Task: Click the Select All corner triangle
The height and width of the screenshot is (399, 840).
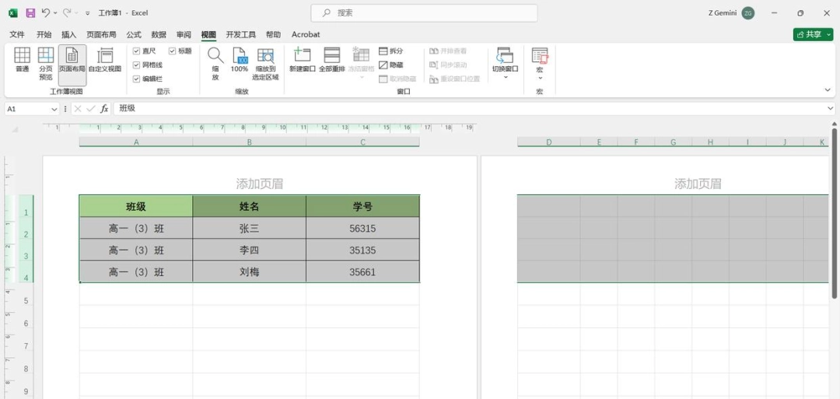Action: click(x=15, y=130)
